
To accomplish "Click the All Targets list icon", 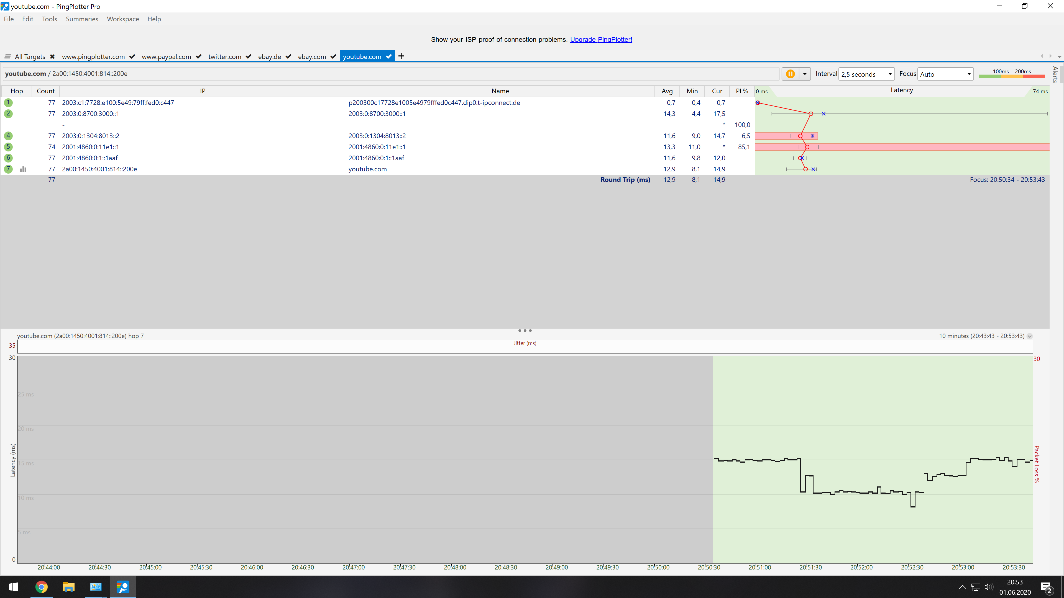I will tap(7, 56).
